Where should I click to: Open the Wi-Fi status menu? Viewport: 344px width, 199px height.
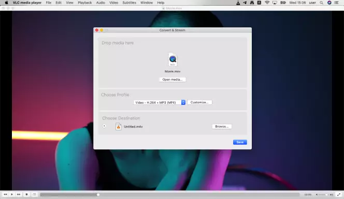pyautogui.click(x=267, y=3)
